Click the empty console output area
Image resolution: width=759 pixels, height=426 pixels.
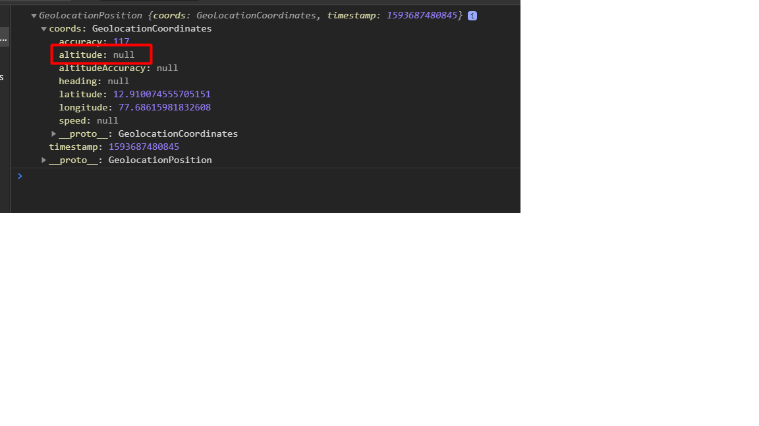tap(264, 197)
